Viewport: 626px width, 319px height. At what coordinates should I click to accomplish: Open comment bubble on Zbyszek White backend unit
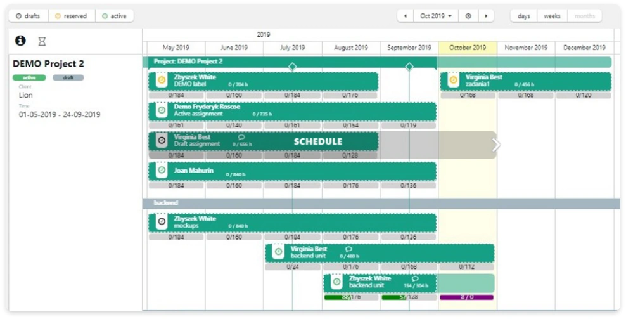(x=415, y=278)
